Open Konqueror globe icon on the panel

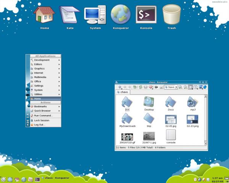click(x=24, y=179)
